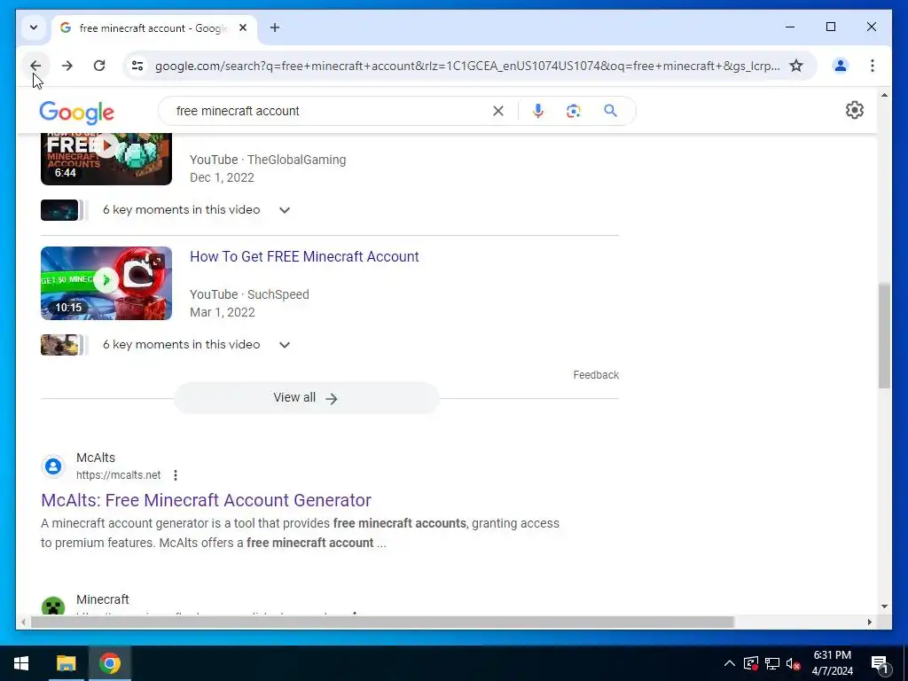The width and height of the screenshot is (908, 681).
Task: Open the Windows Start menu
Action: 21,663
